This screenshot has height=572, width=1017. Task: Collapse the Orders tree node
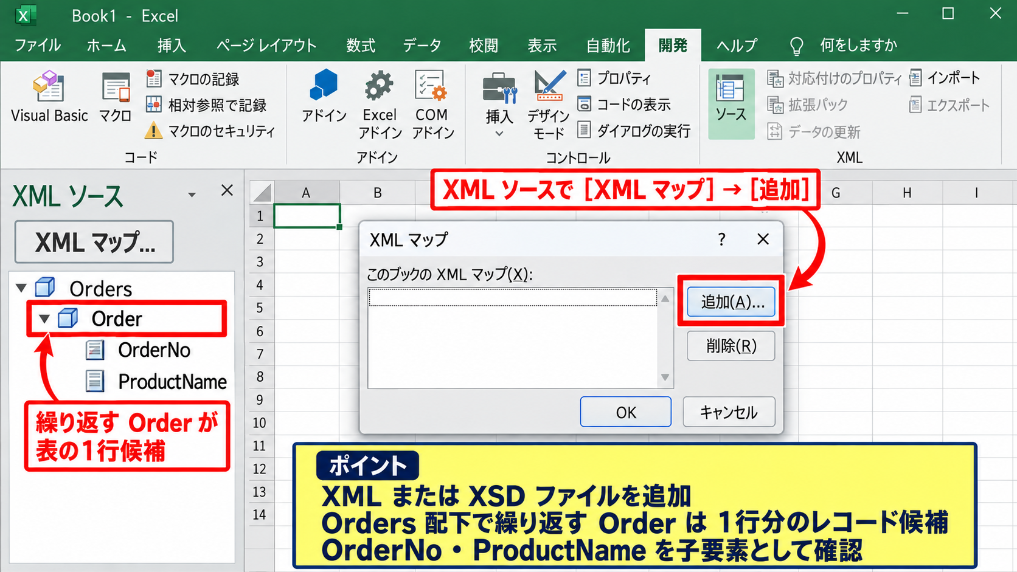click(21, 288)
